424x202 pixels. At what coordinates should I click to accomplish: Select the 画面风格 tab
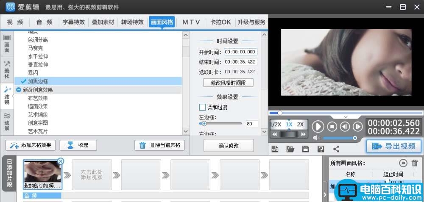click(162, 22)
